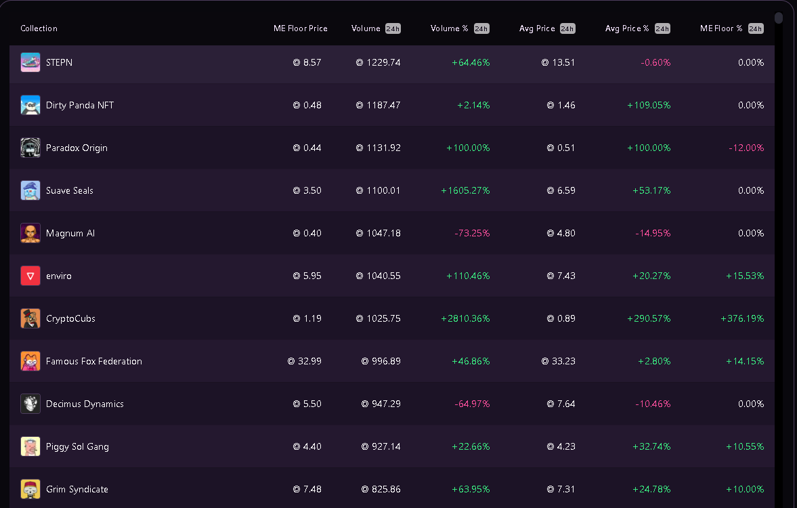This screenshot has height=508, width=797.
Task: Click CryptoCubs floor change +376.19%
Action: [x=742, y=319]
